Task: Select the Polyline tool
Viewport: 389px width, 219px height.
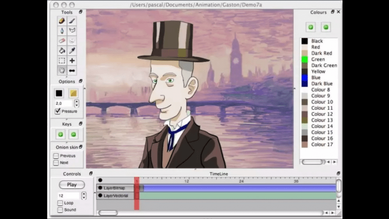Action: (72, 31)
